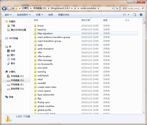Screen dimensions: 147x125
Task: Open 文档 library
Action: pos(13,59)
